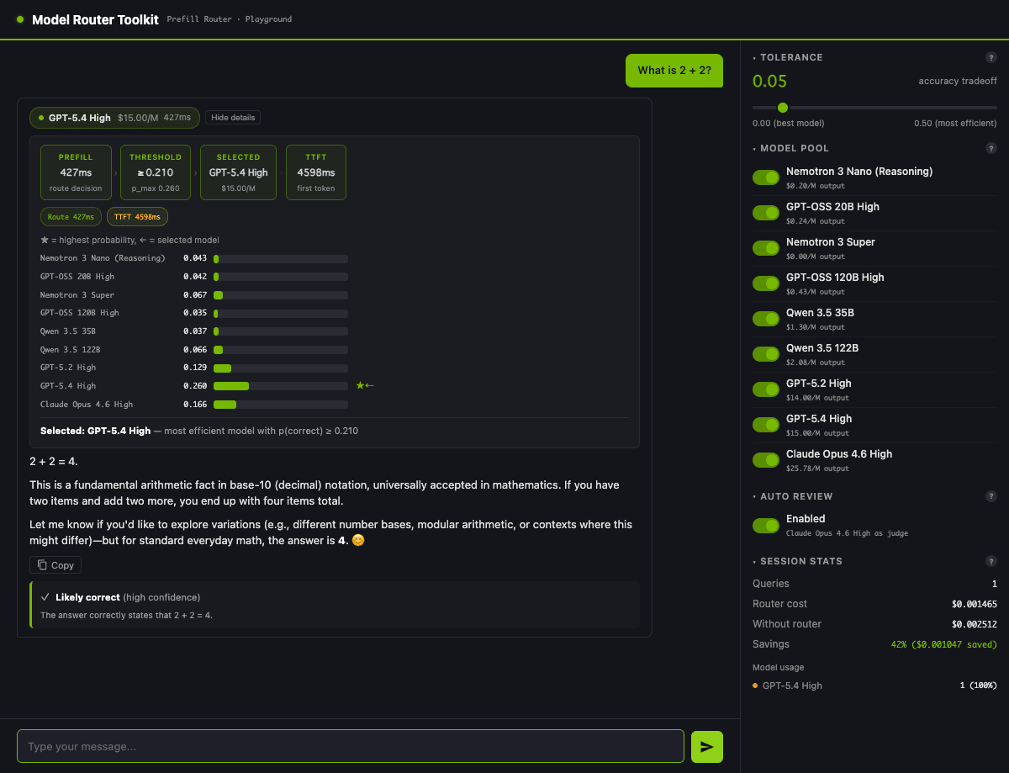The height and width of the screenshot is (773, 1009).
Task: Disable Claude Opus 4.6 High model
Action: [766, 460]
